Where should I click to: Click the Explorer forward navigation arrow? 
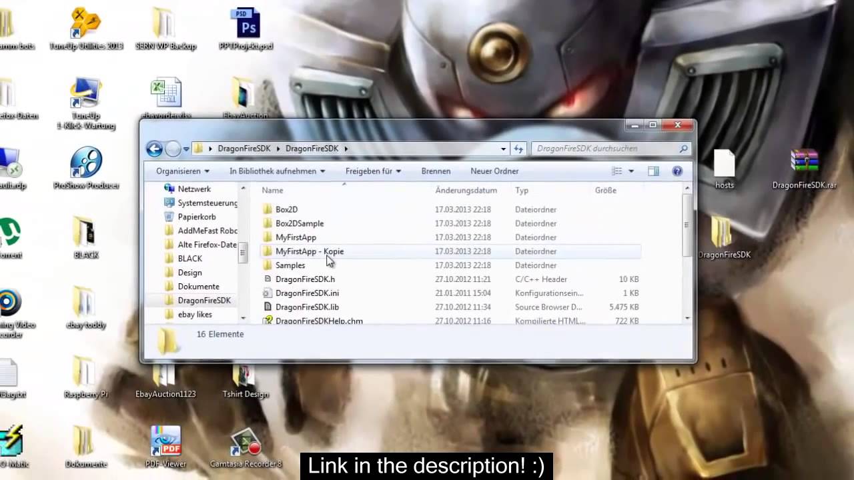(x=173, y=149)
